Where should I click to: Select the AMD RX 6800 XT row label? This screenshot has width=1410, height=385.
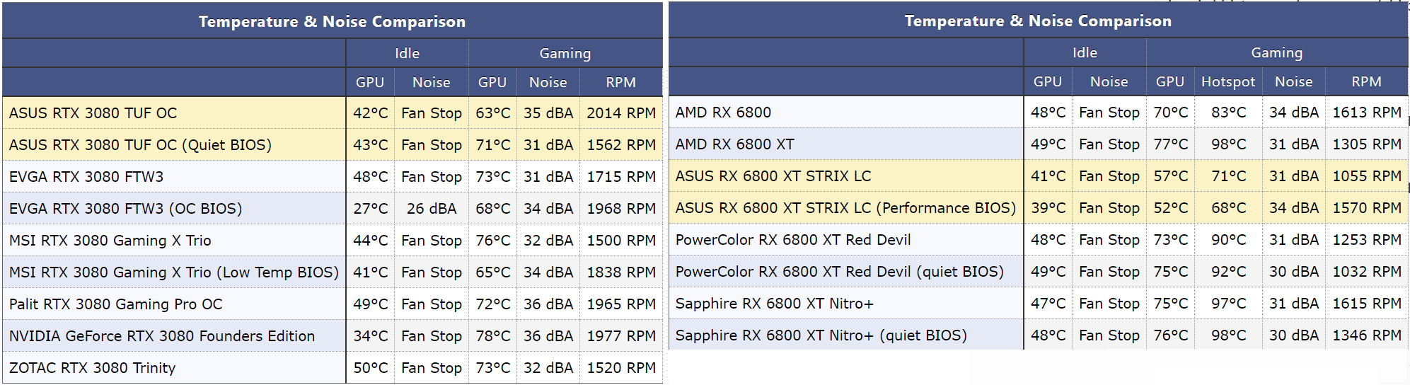(x=734, y=144)
